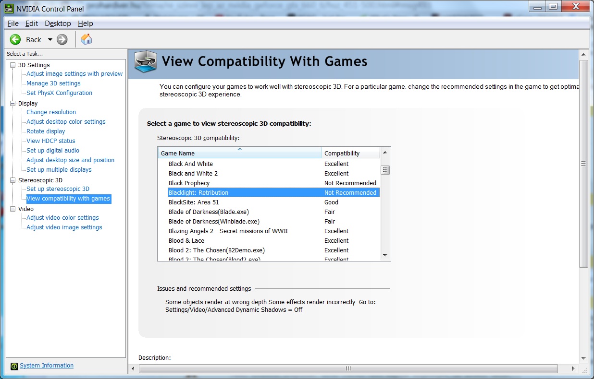
Task: Open View HDCP status
Action: [x=51, y=141]
